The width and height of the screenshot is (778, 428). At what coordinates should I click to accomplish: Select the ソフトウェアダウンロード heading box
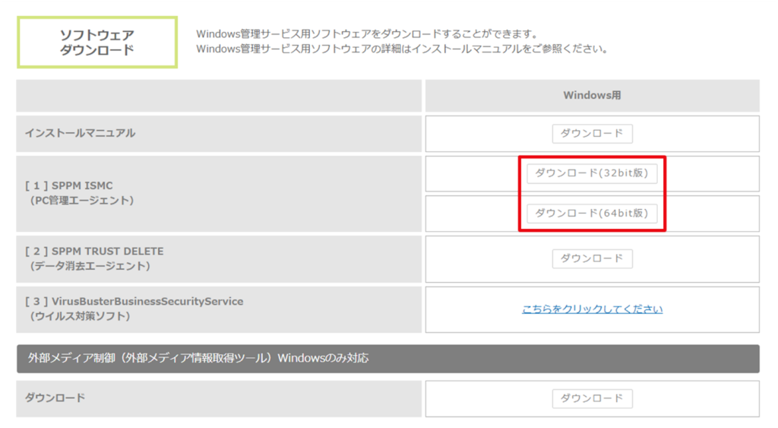[x=97, y=43]
